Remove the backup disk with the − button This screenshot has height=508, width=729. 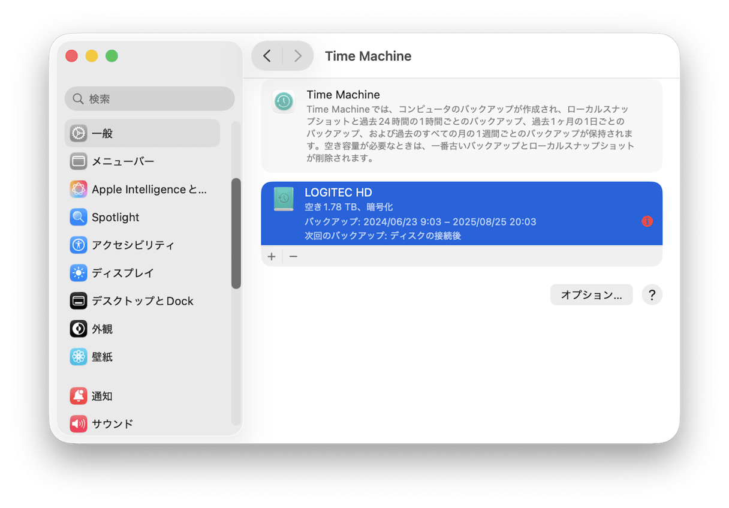[293, 256]
